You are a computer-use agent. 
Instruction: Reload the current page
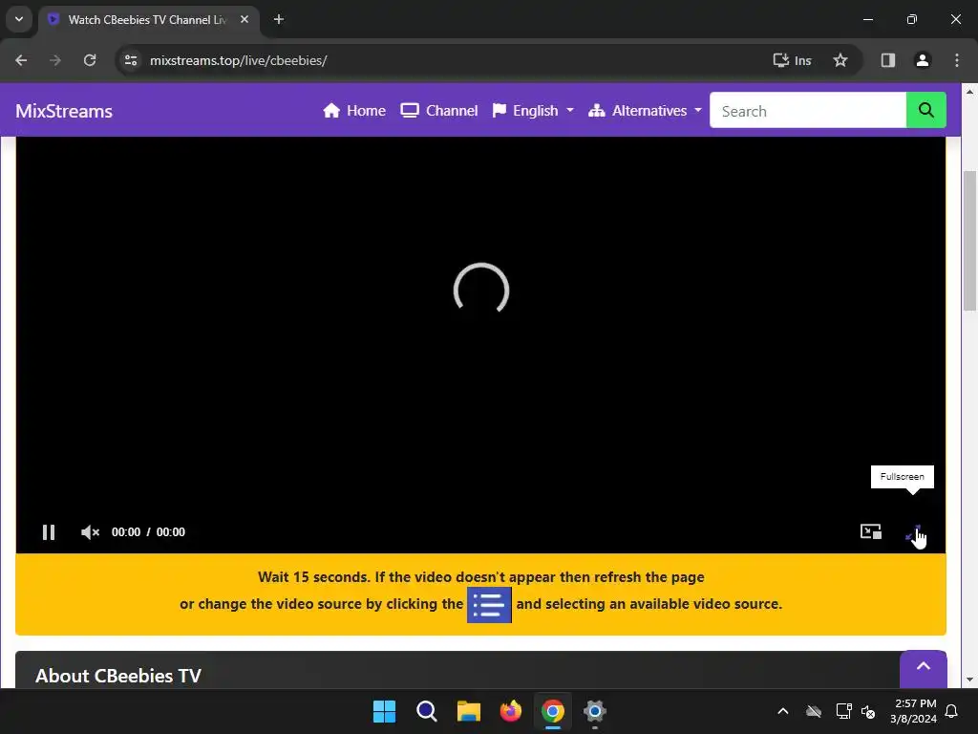pyautogui.click(x=90, y=60)
